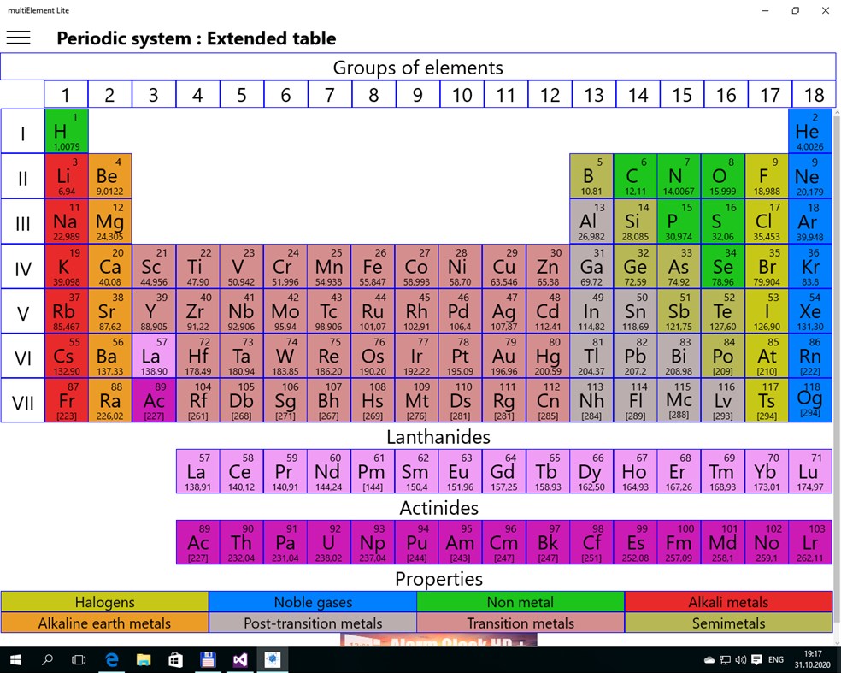Click the Task View icon

[x=79, y=659]
